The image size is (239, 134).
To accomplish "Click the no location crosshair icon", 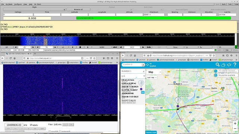I will (x=148, y=65).
